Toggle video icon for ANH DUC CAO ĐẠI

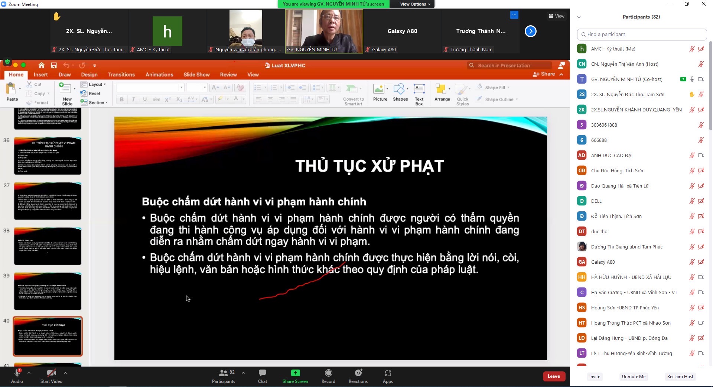(x=701, y=155)
